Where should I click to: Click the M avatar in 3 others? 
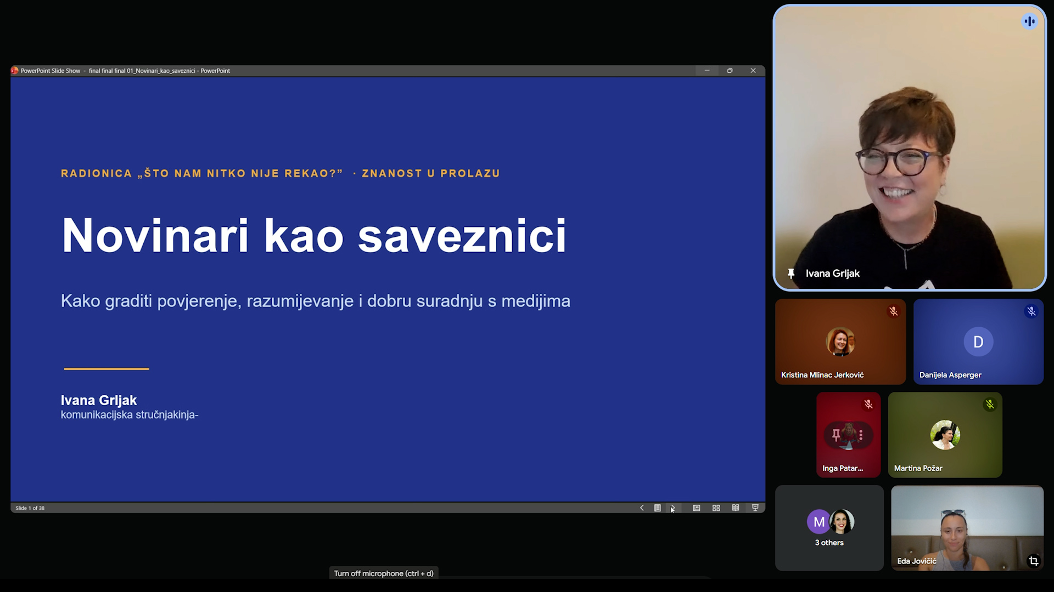tap(819, 522)
